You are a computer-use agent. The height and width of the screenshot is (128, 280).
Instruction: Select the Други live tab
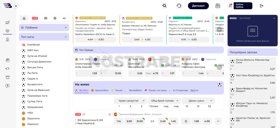click(x=194, y=91)
